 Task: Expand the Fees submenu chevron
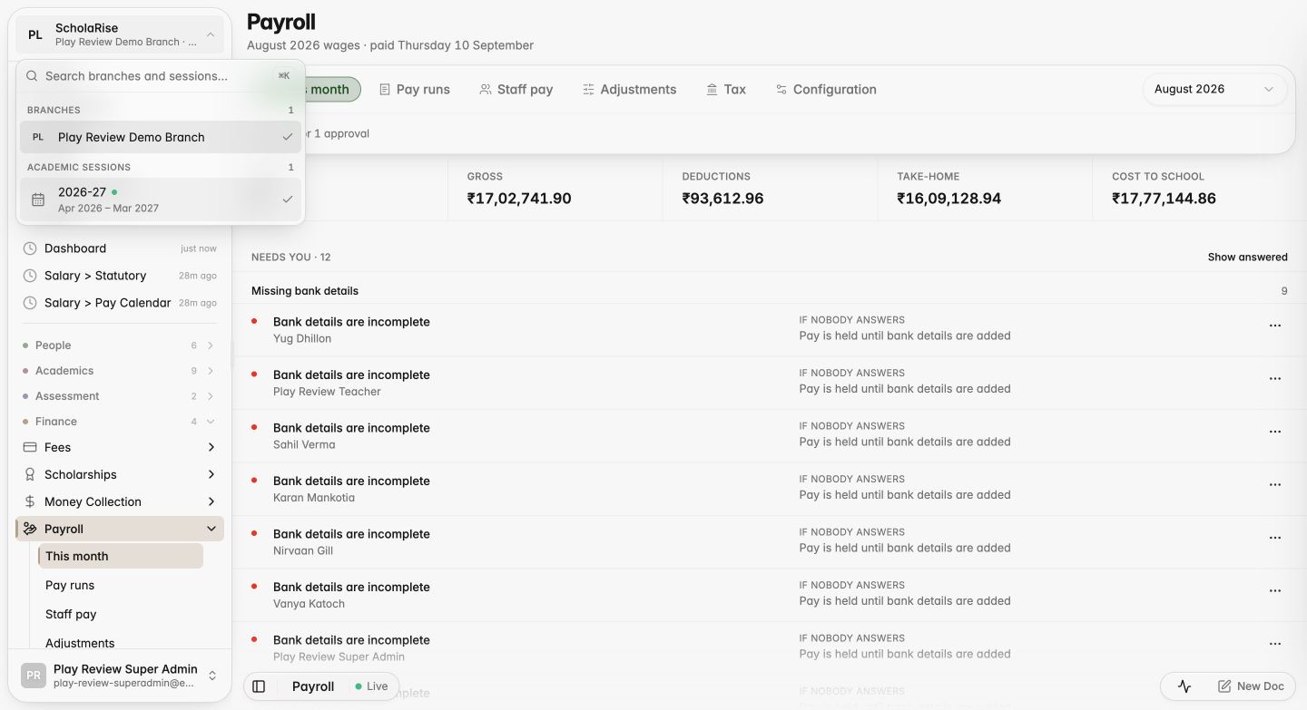[x=211, y=447]
